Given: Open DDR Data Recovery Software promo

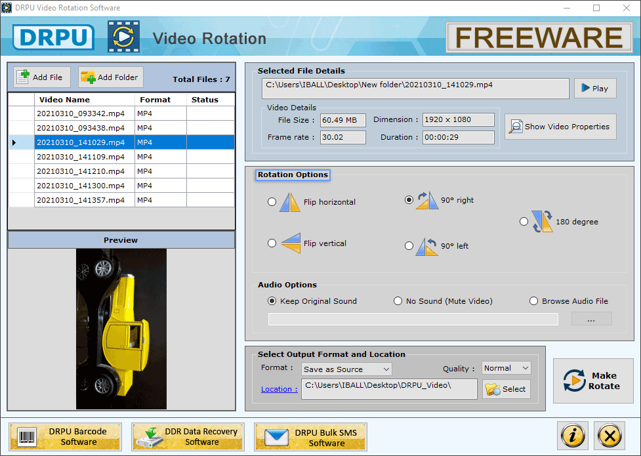Looking at the screenshot, I should click(x=188, y=437).
